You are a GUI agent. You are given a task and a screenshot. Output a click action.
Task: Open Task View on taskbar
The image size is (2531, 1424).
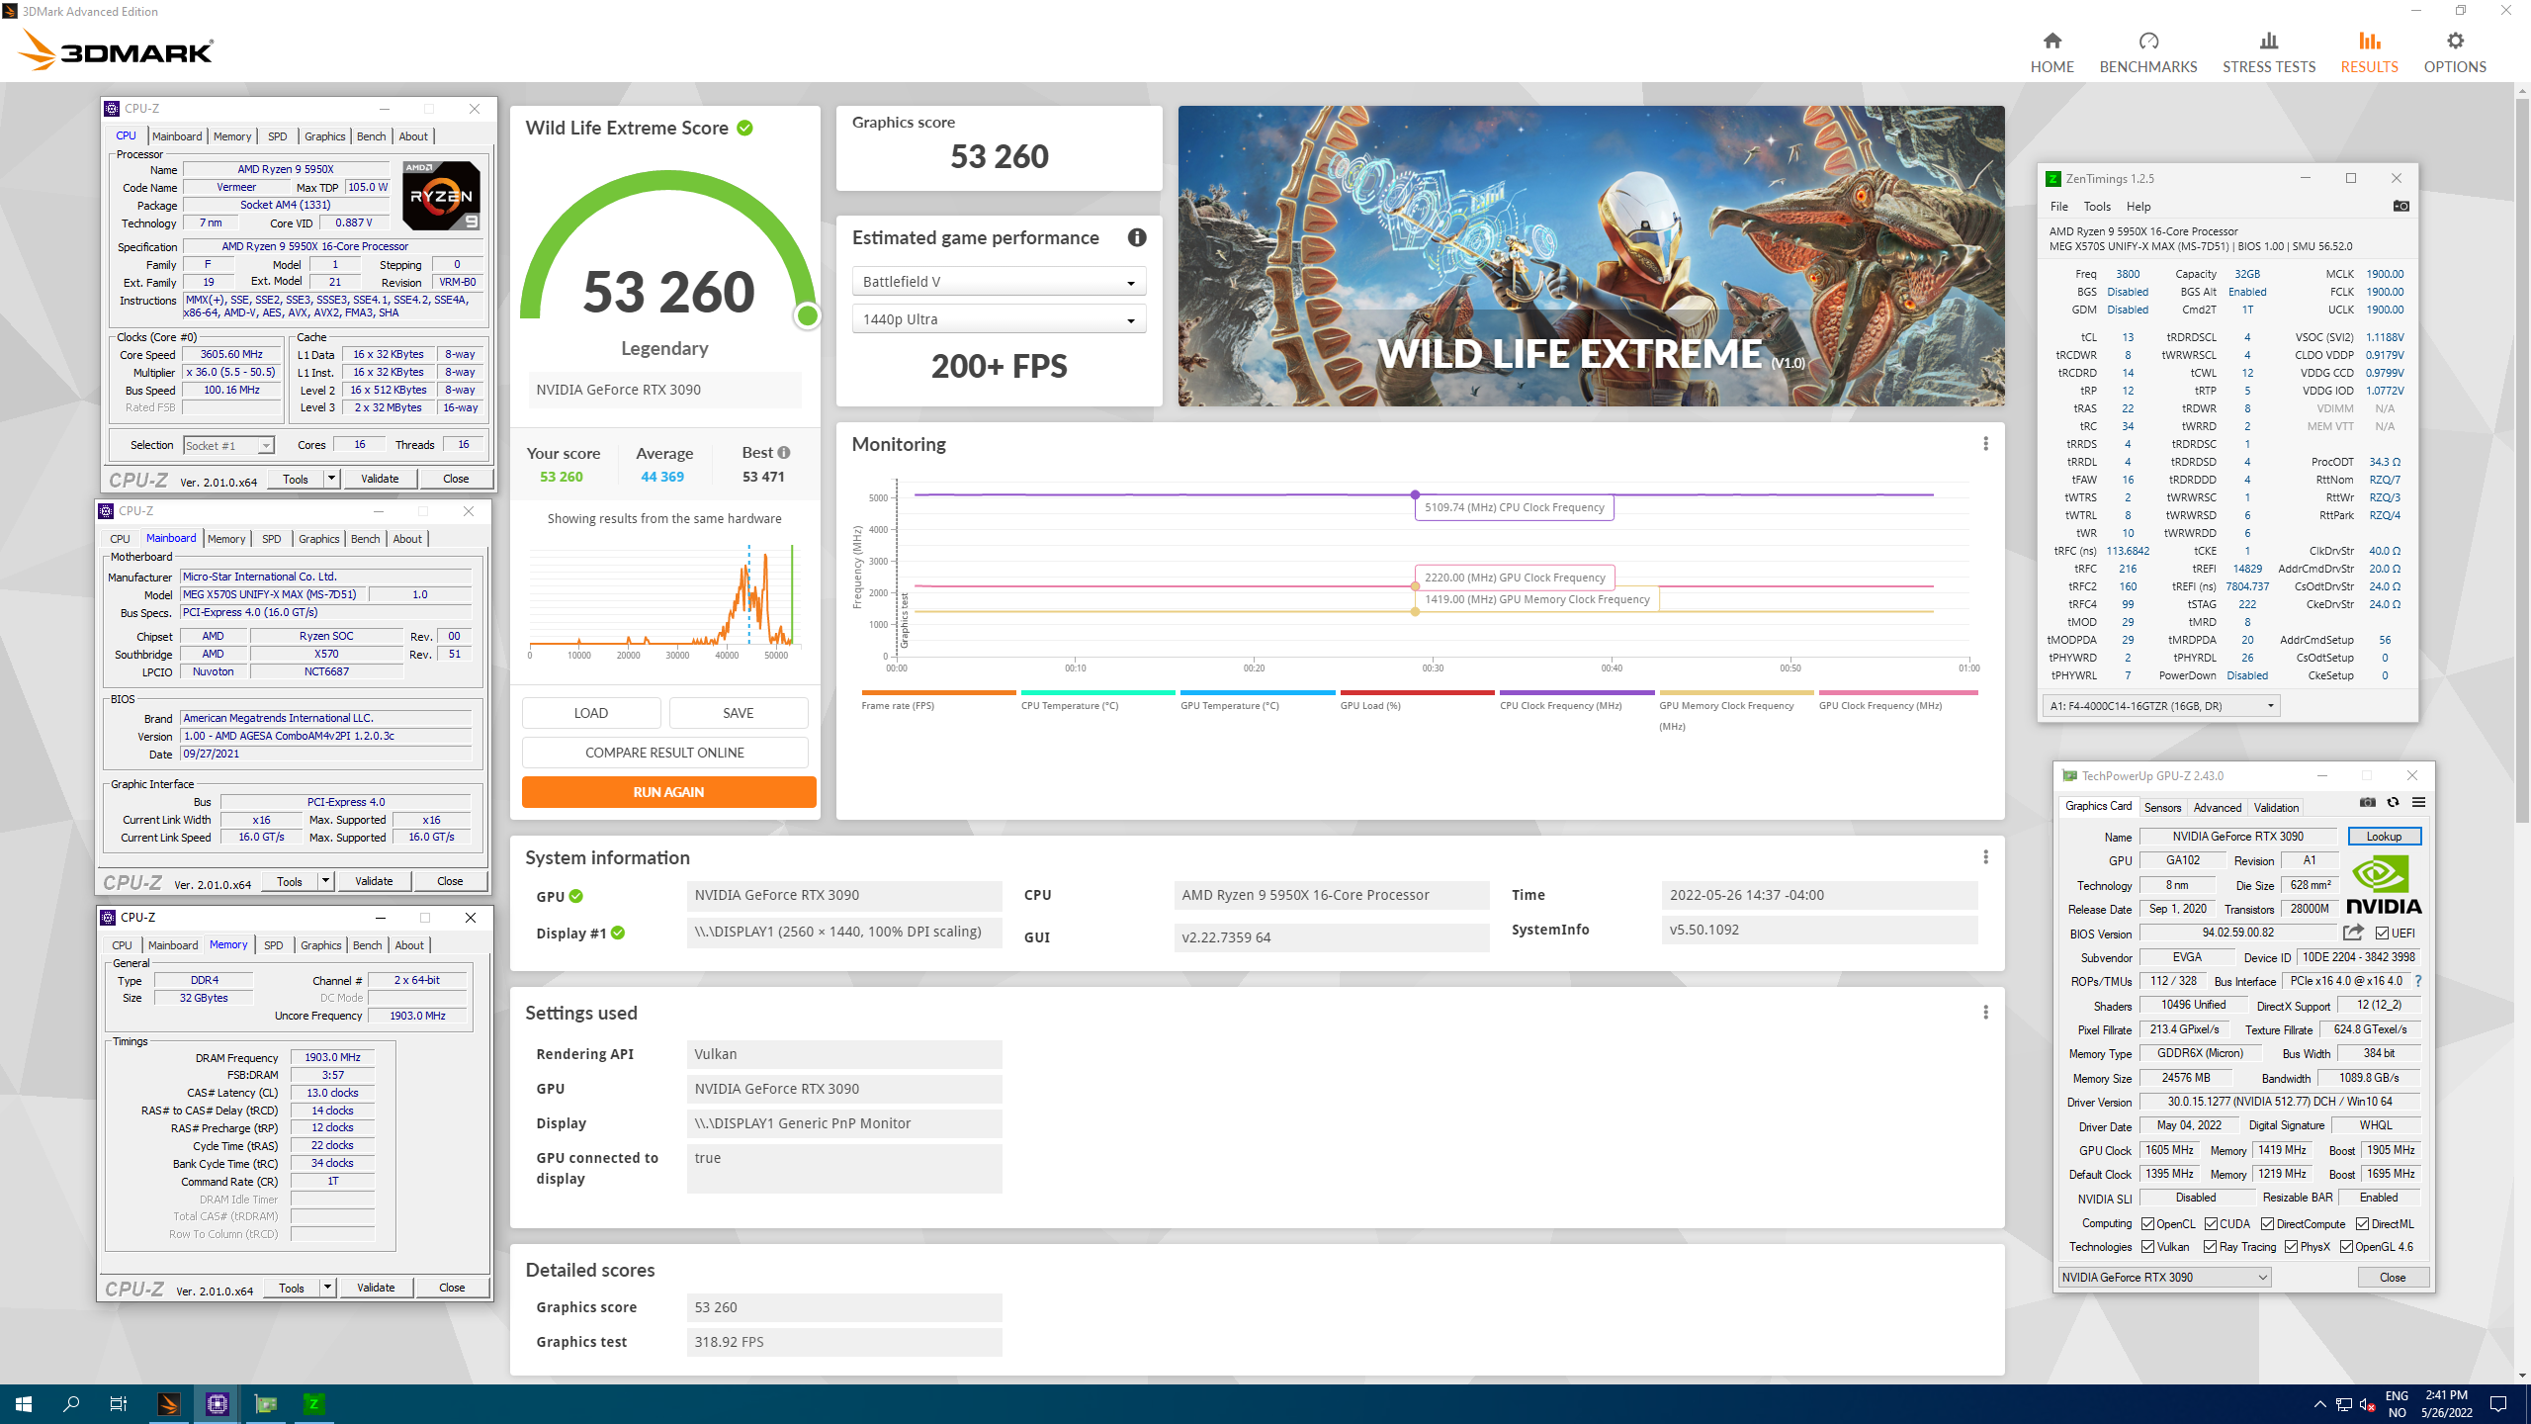pos(119,1403)
